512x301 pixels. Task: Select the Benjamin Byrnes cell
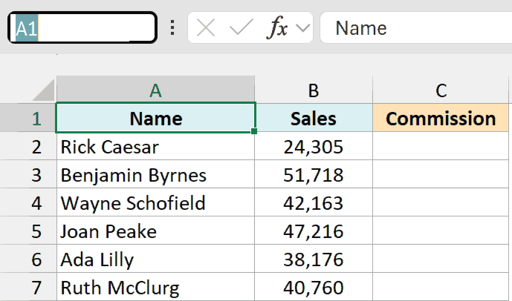click(155, 174)
